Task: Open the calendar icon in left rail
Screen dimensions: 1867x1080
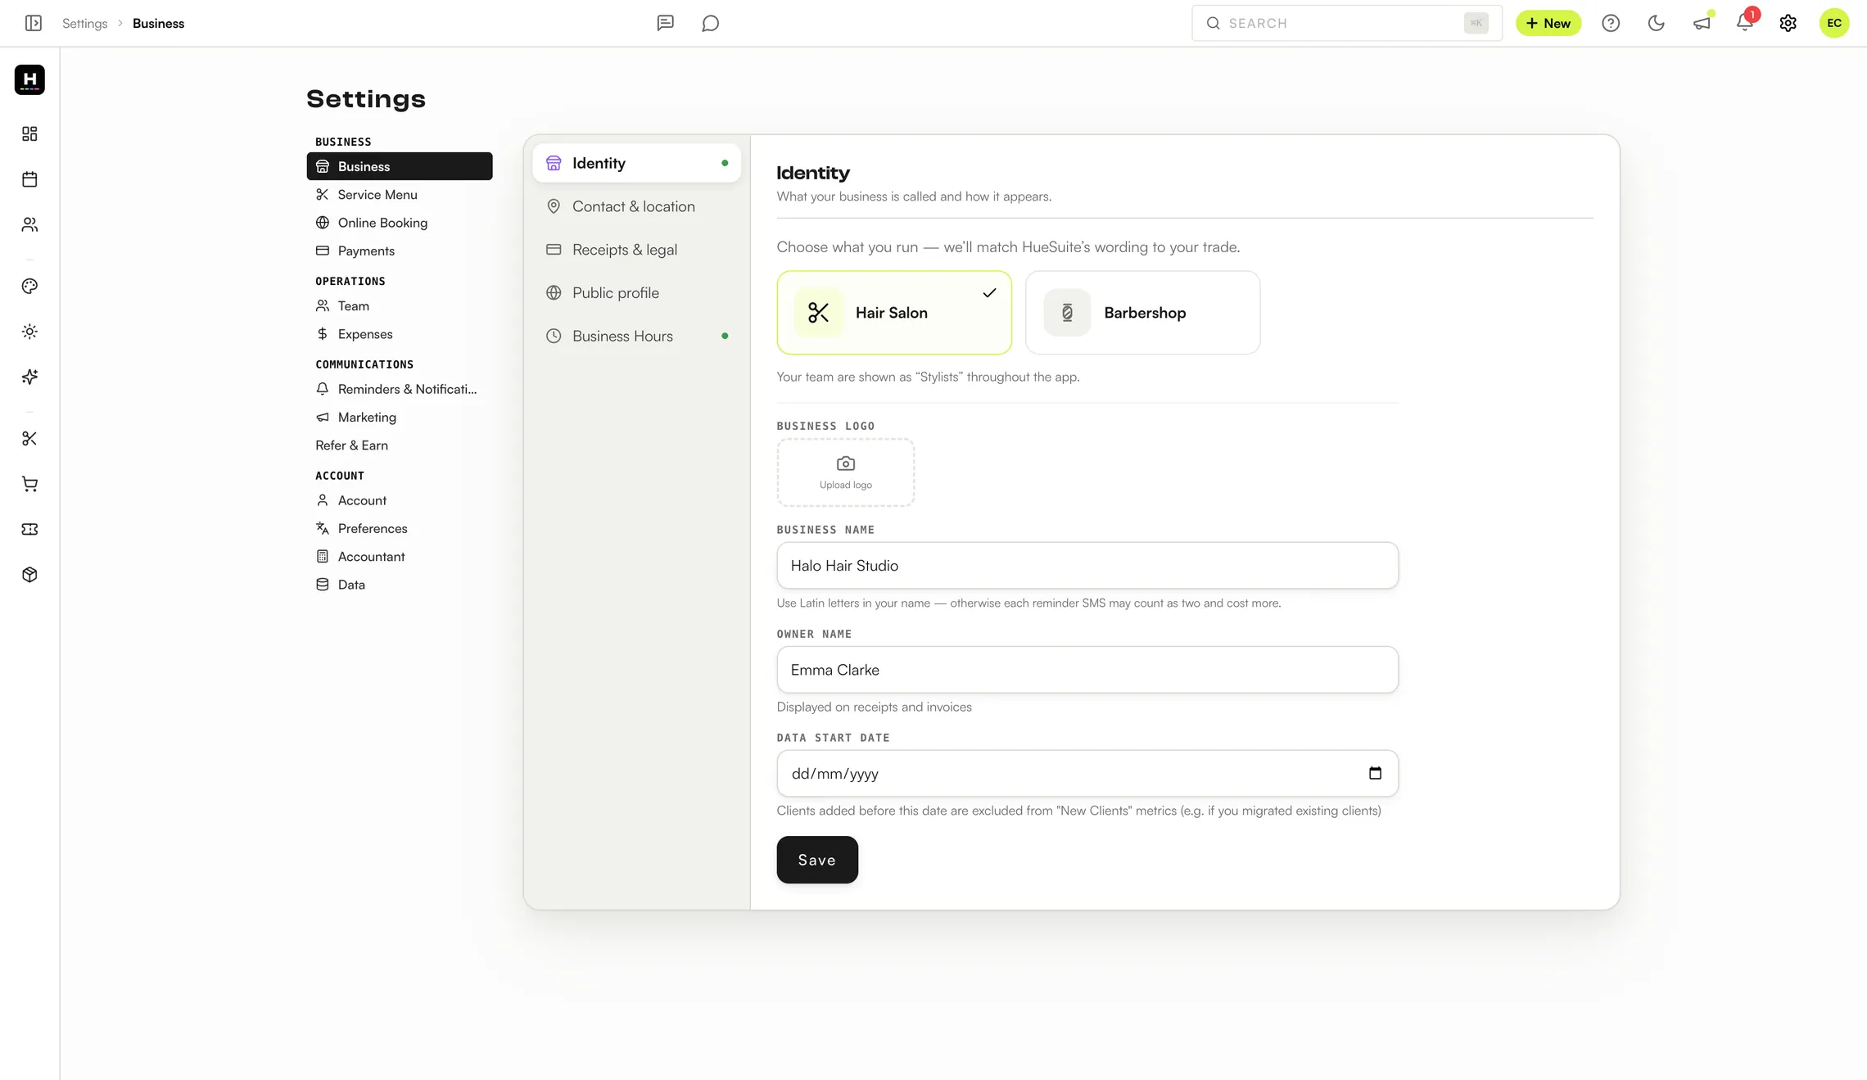Action: [29, 179]
